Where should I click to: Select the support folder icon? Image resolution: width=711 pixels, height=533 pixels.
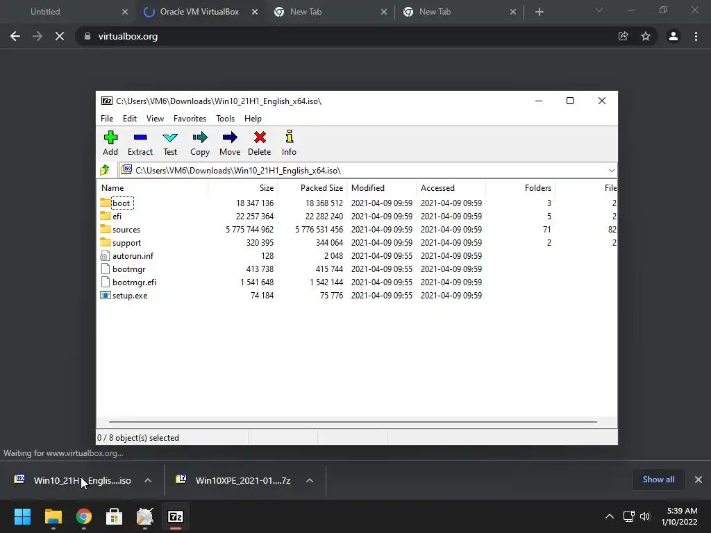(x=106, y=242)
